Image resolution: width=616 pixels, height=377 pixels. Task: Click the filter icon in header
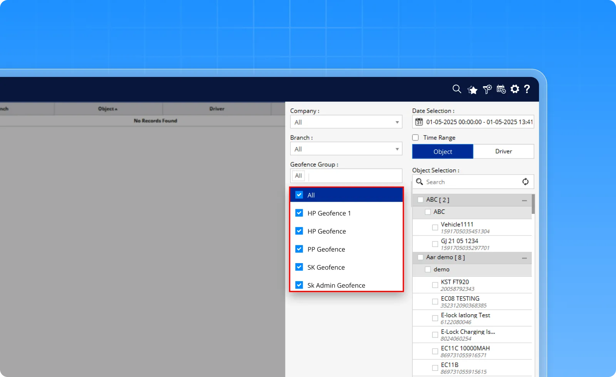pos(487,89)
